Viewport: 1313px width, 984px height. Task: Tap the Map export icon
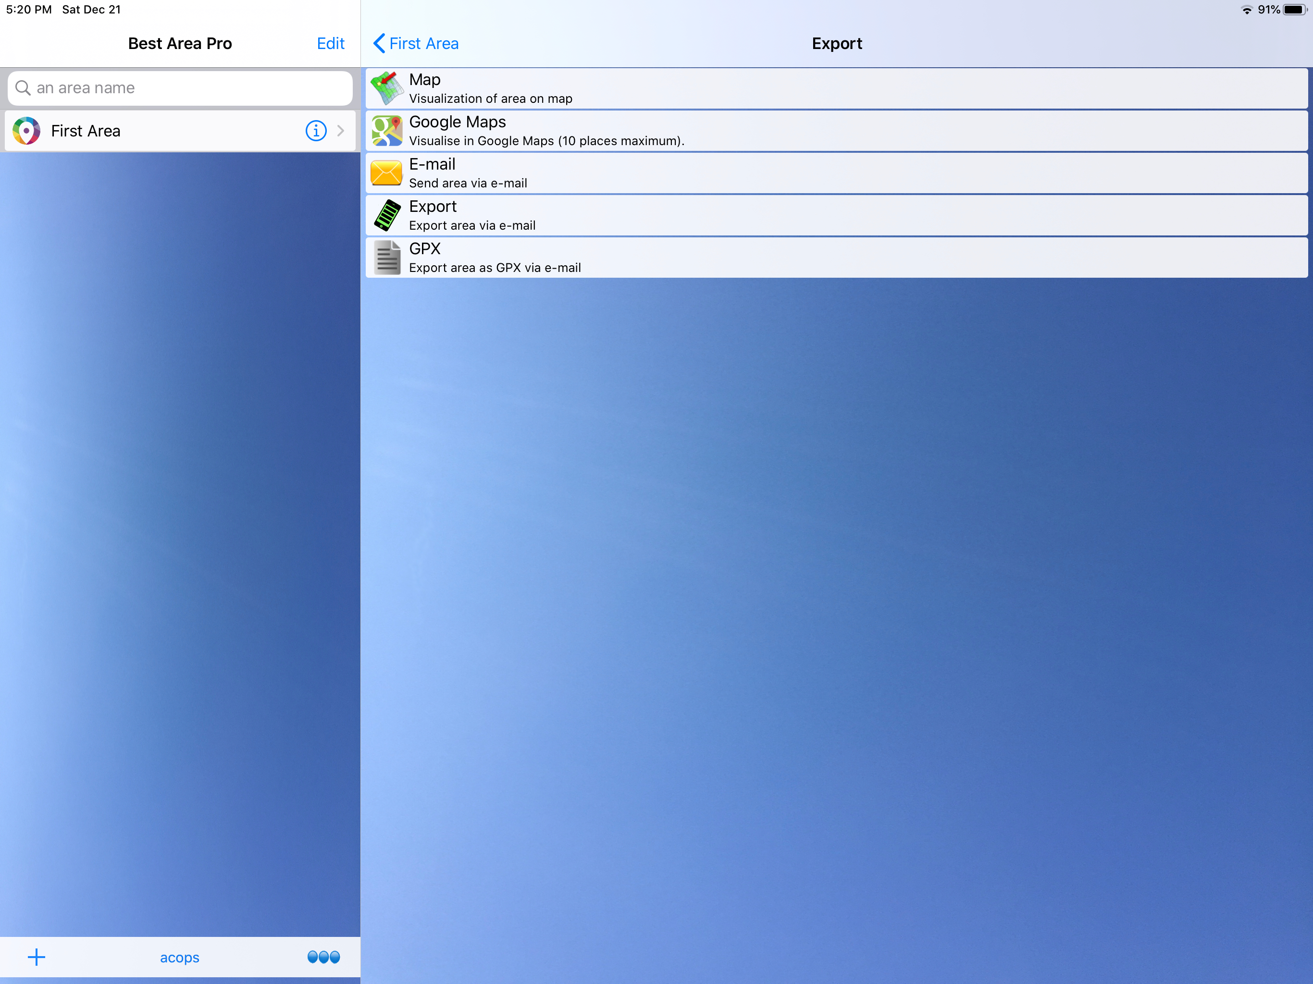[386, 88]
